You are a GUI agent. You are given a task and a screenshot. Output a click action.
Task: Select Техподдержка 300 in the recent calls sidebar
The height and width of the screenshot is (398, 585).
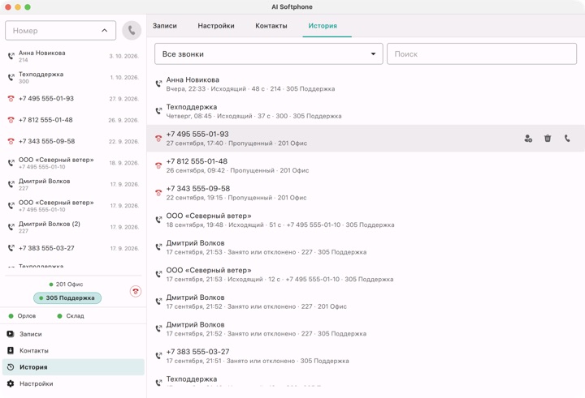coord(73,77)
